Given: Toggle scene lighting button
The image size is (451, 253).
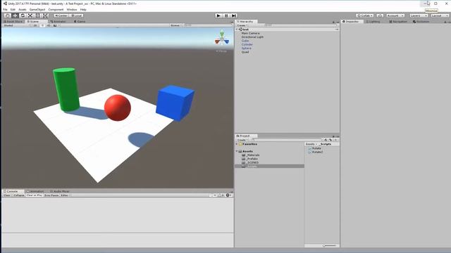Looking at the screenshot, I should [42, 25].
